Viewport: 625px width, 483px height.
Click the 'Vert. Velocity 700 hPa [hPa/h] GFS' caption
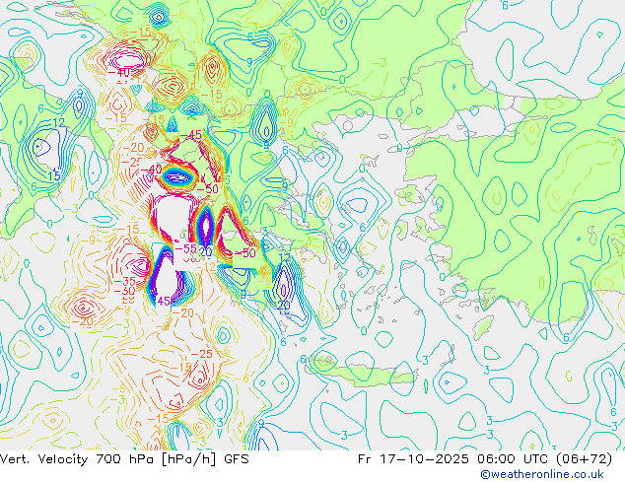point(124,459)
